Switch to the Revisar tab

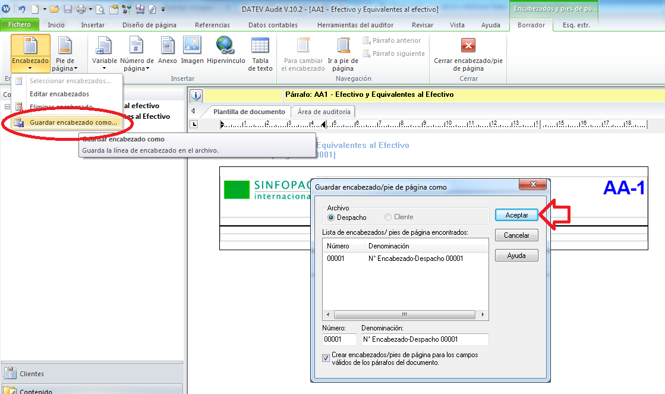tap(423, 25)
